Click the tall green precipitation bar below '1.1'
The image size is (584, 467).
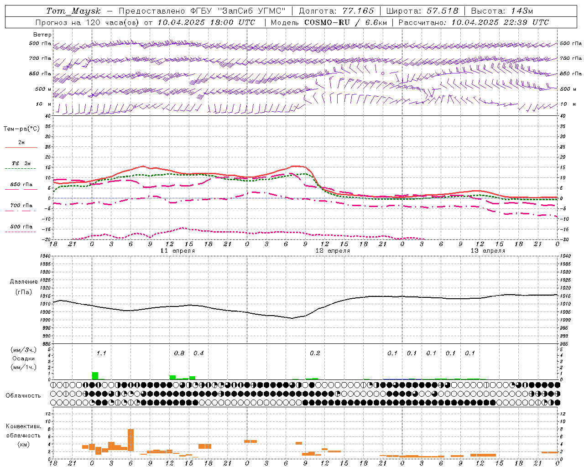[x=95, y=376]
